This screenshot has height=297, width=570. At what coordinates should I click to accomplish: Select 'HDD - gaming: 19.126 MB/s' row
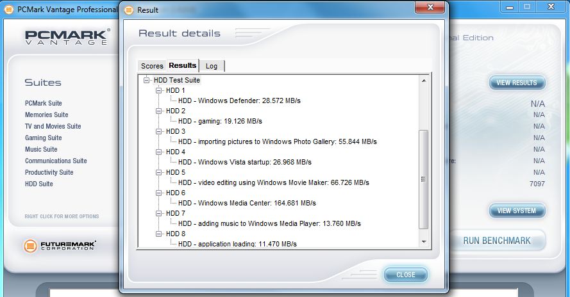click(x=220, y=121)
